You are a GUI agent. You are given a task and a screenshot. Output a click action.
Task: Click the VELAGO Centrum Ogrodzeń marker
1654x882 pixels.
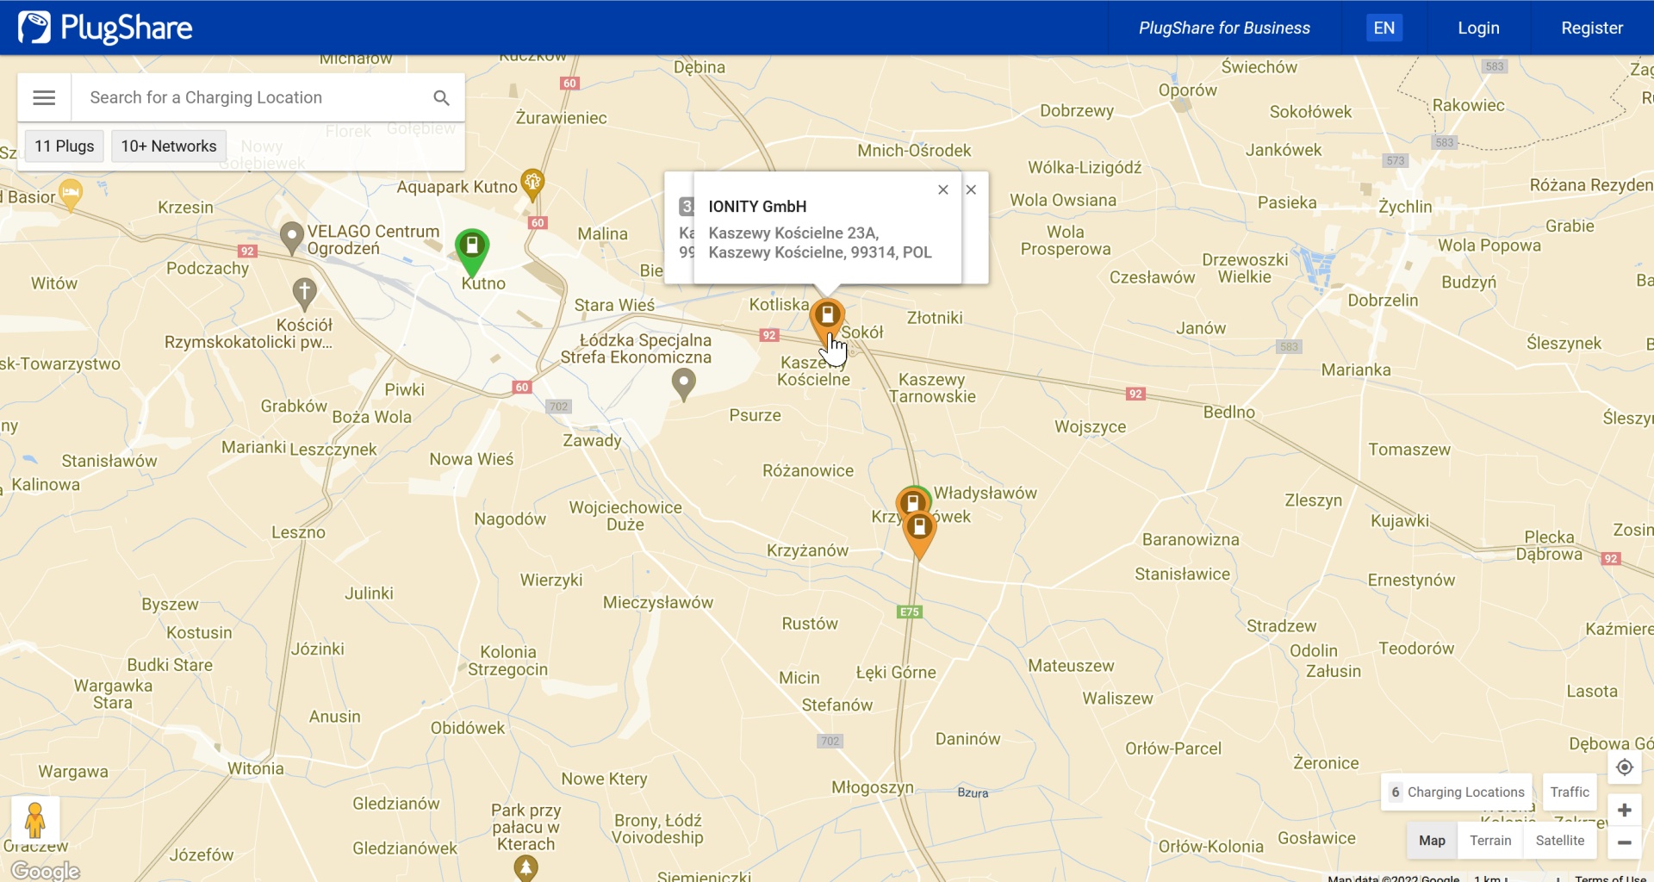point(292,239)
